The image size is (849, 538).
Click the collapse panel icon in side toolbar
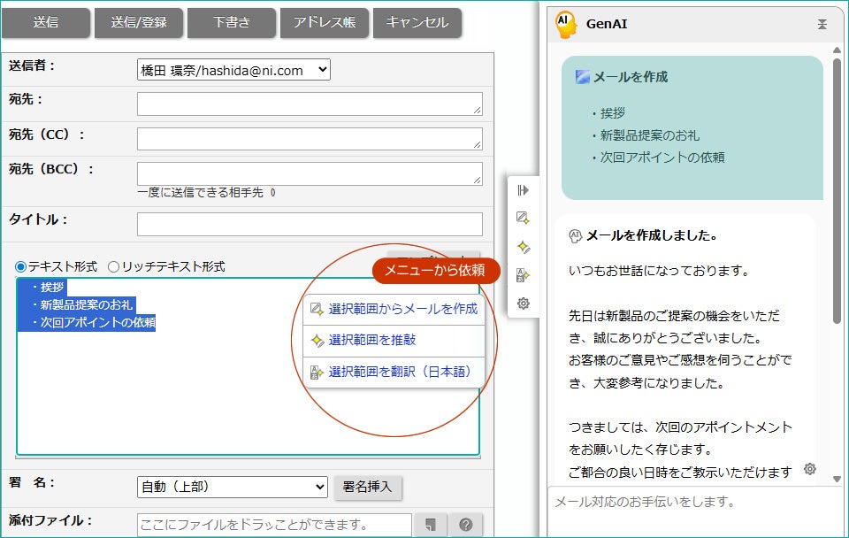[x=523, y=190]
